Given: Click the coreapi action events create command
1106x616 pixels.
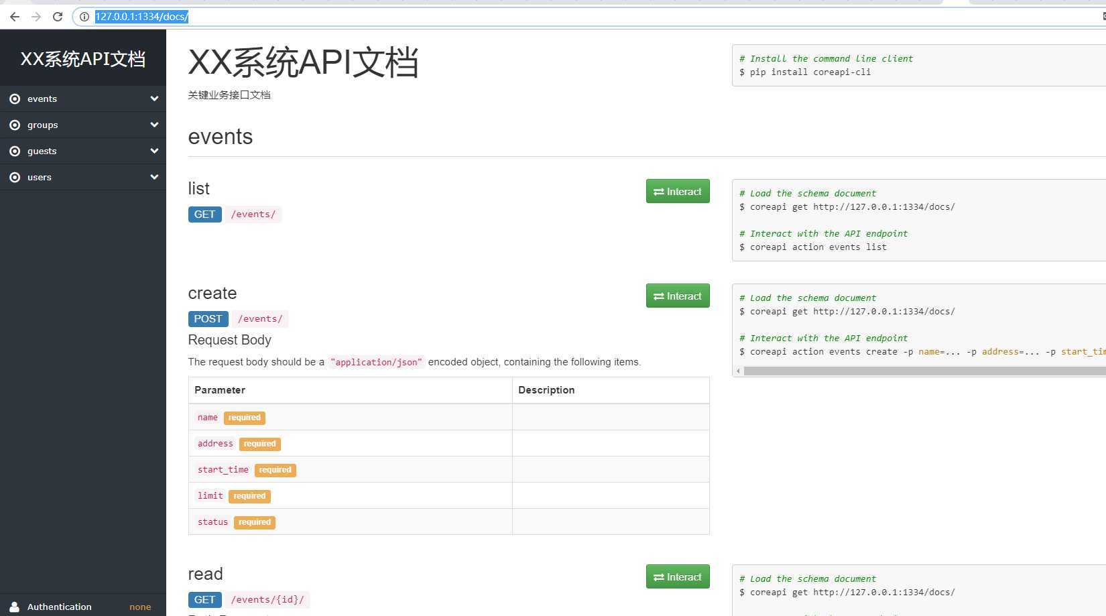Looking at the screenshot, I should (x=922, y=352).
